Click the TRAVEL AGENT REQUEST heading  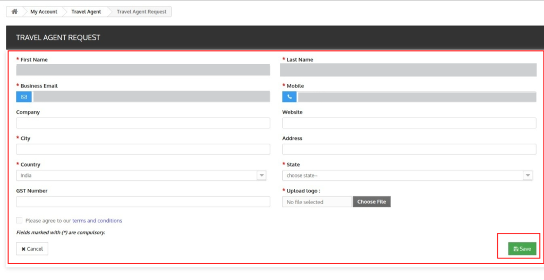coord(58,38)
